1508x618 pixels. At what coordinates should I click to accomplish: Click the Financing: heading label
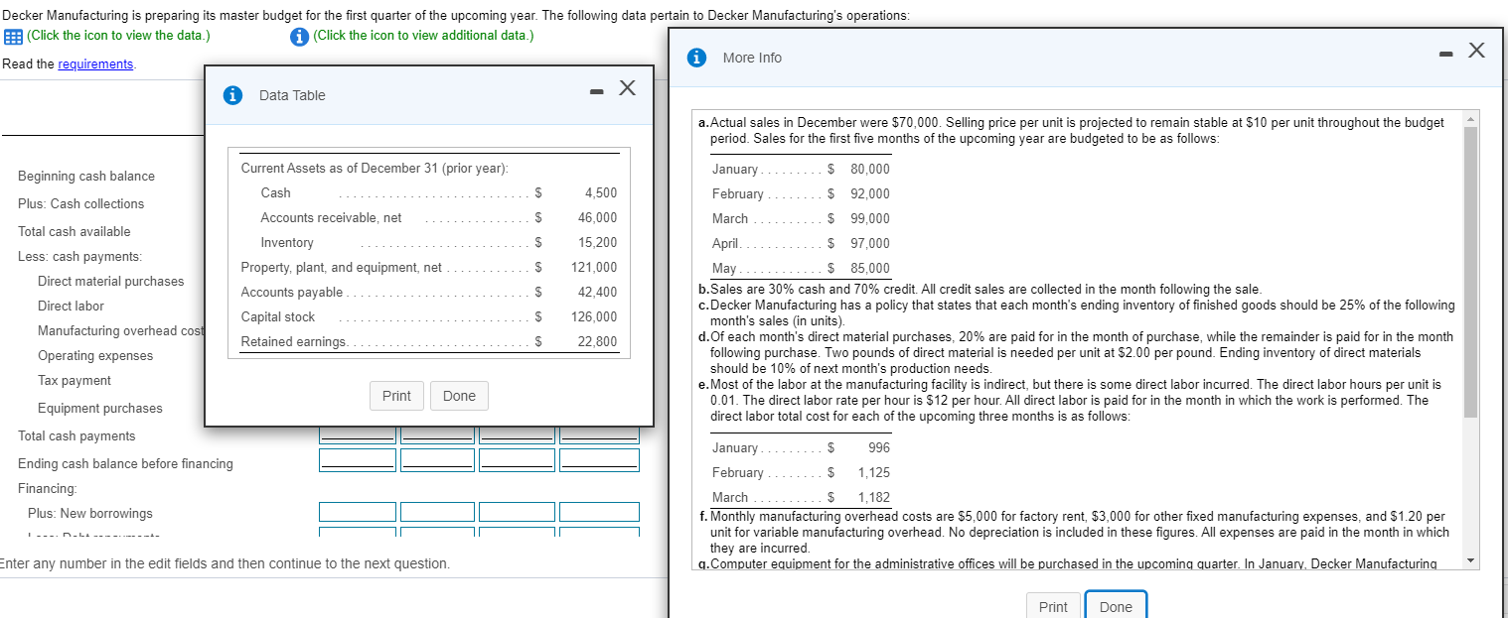click(x=48, y=489)
